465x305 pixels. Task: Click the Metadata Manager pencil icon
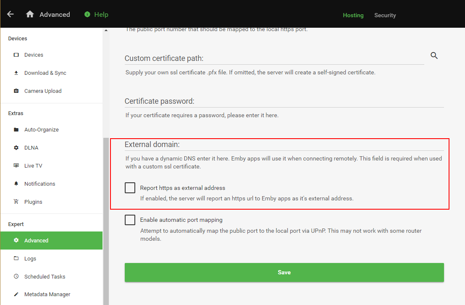[16, 294]
